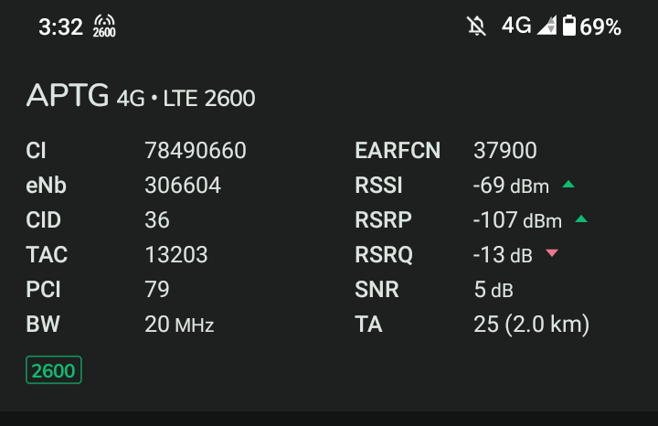Tap the TA value 25 (2.0 km)
The image size is (658, 426).
click(x=532, y=324)
